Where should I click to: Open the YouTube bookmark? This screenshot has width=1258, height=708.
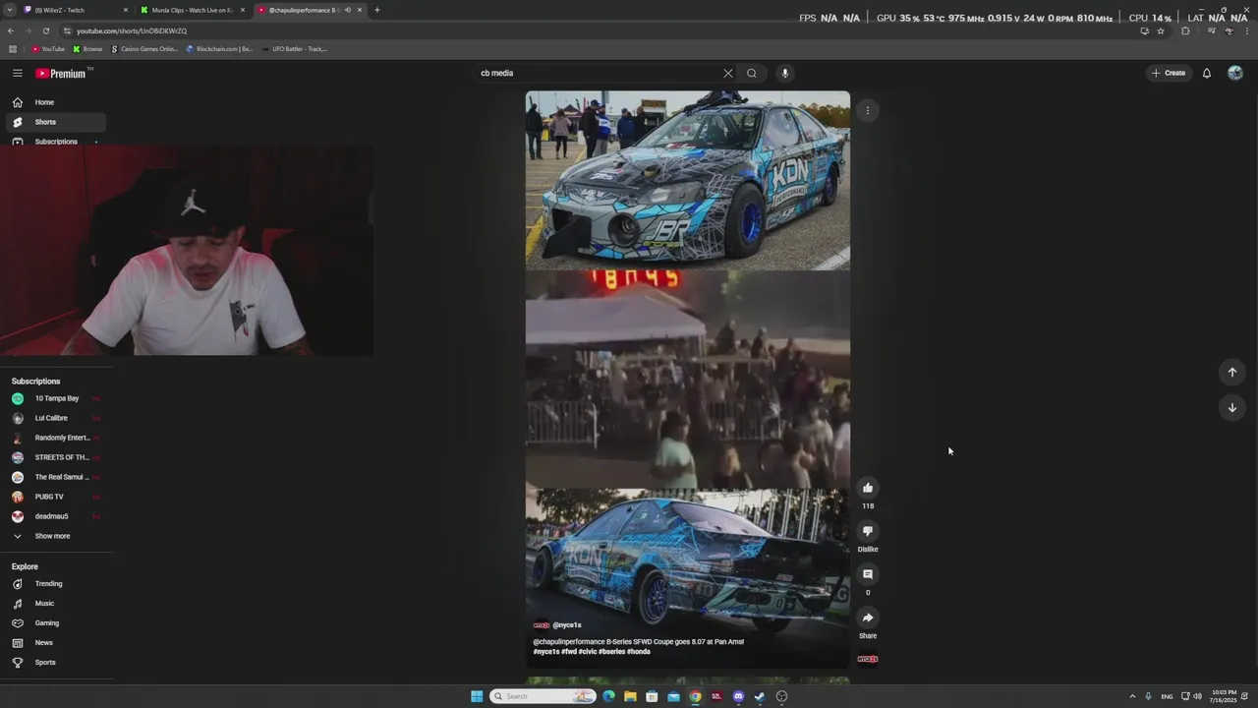click(x=48, y=48)
